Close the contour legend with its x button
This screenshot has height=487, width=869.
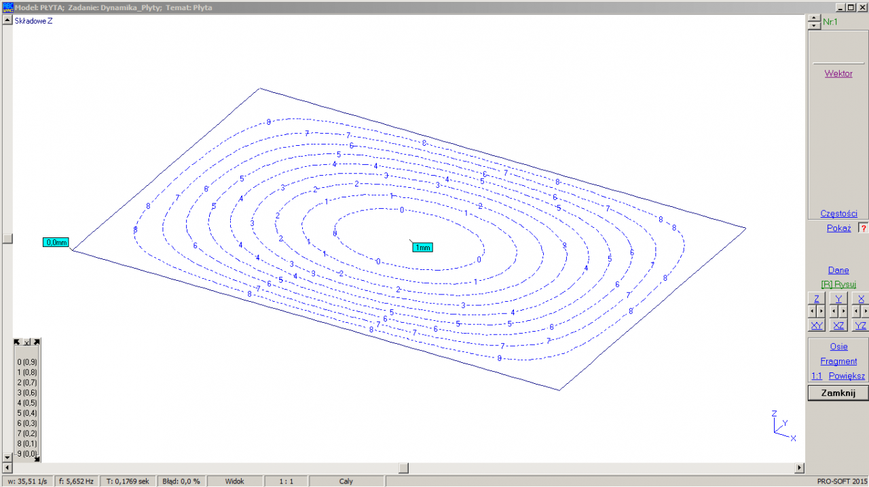pyautogui.click(x=27, y=342)
